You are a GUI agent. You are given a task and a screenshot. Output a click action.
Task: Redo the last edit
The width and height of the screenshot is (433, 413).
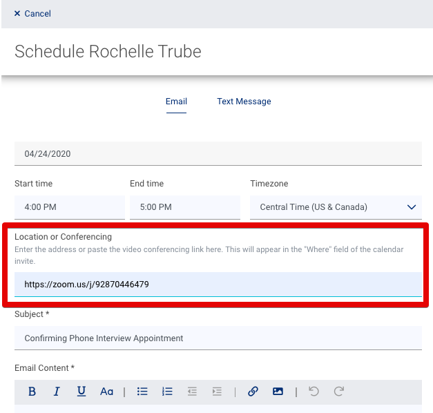(339, 392)
